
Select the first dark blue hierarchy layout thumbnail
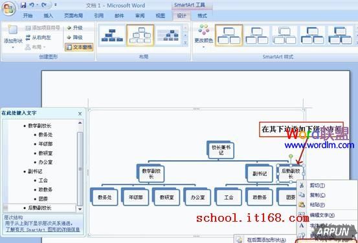(x=112, y=35)
